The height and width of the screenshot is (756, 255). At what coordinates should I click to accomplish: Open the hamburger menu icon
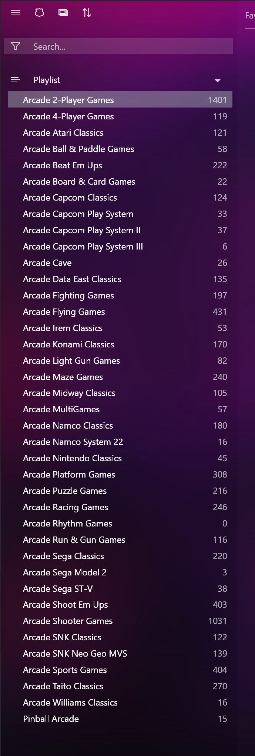point(16,13)
